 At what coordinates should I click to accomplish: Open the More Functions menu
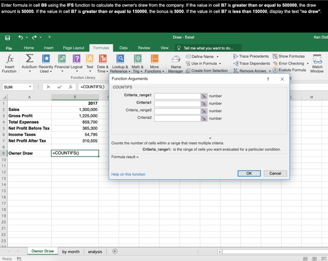154,63
